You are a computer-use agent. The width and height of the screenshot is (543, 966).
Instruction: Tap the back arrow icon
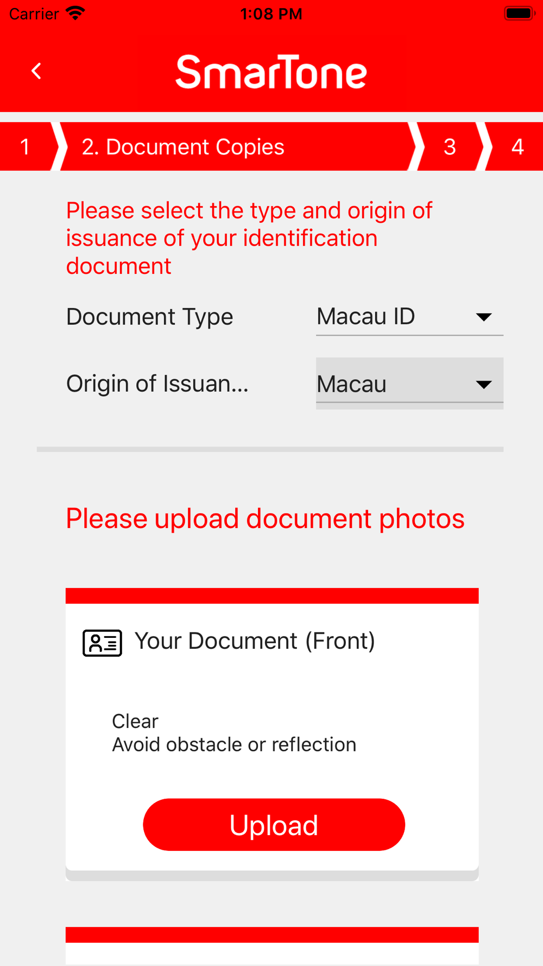coord(36,71)
